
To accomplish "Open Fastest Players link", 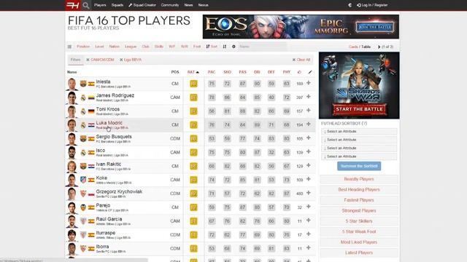I will click(x=359, y=200).
